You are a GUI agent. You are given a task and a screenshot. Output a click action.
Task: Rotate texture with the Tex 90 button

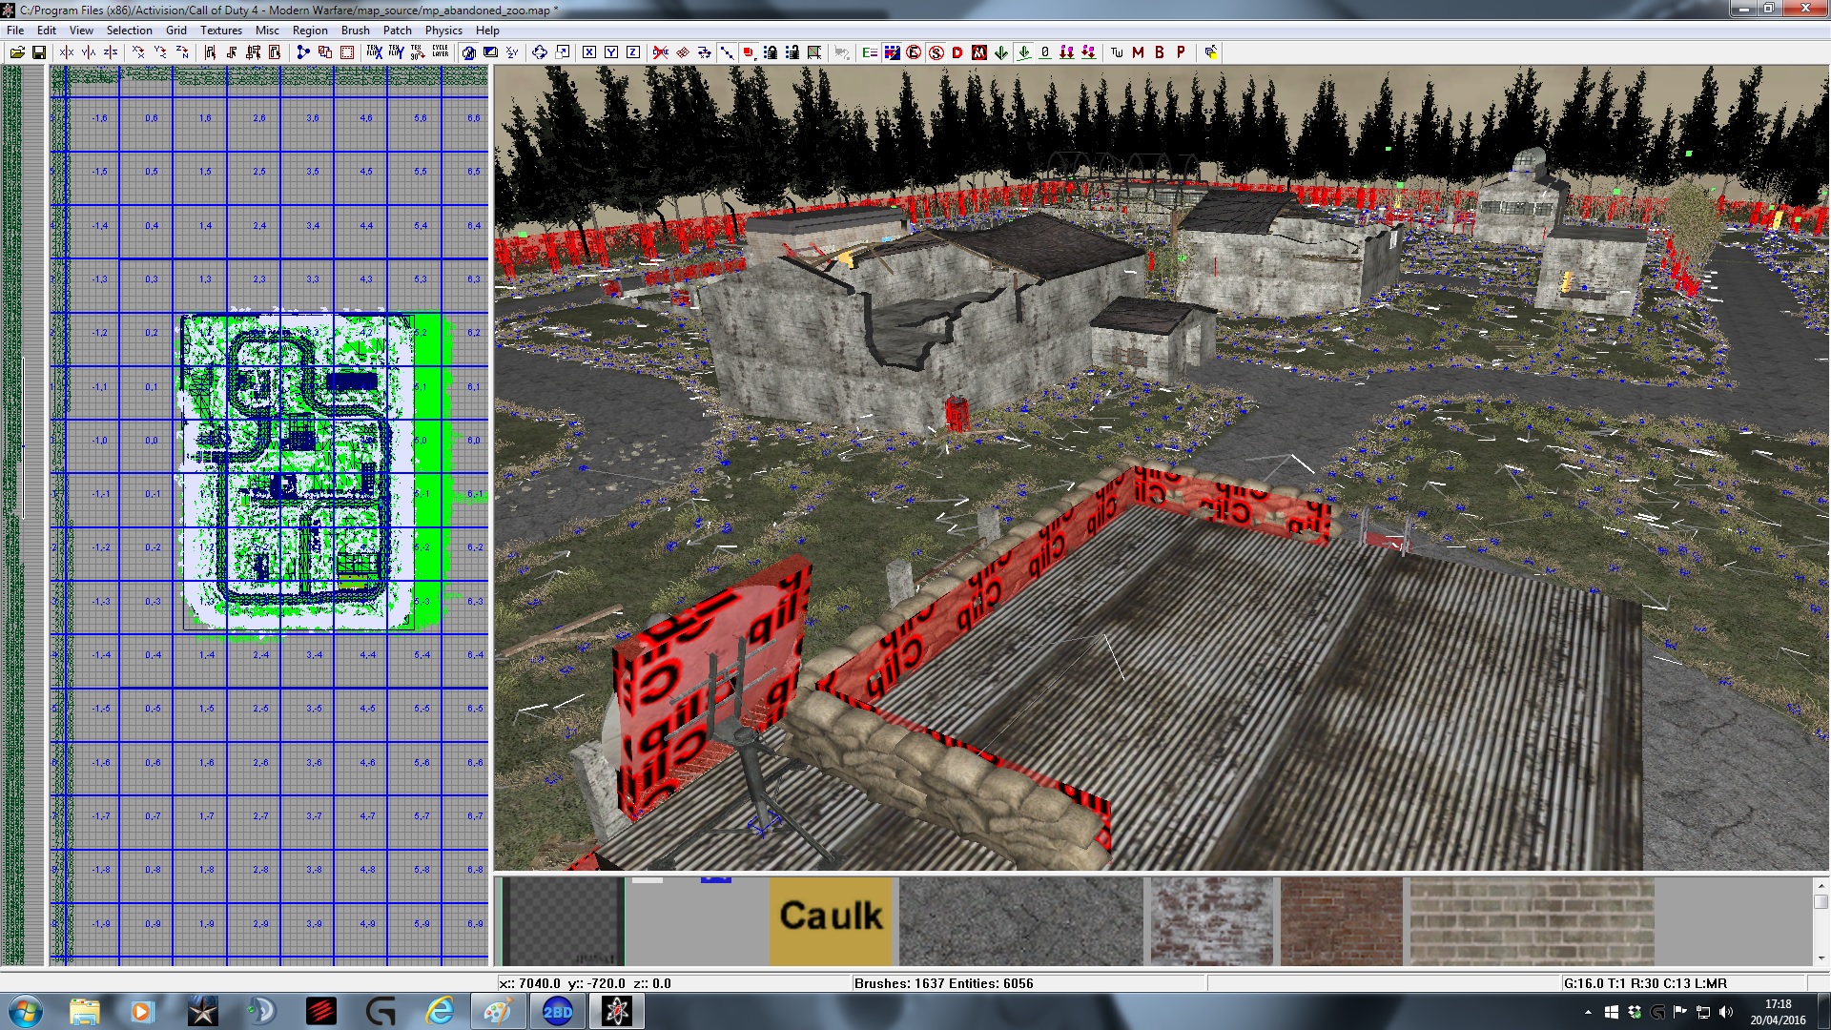click(x=418, y=52)
